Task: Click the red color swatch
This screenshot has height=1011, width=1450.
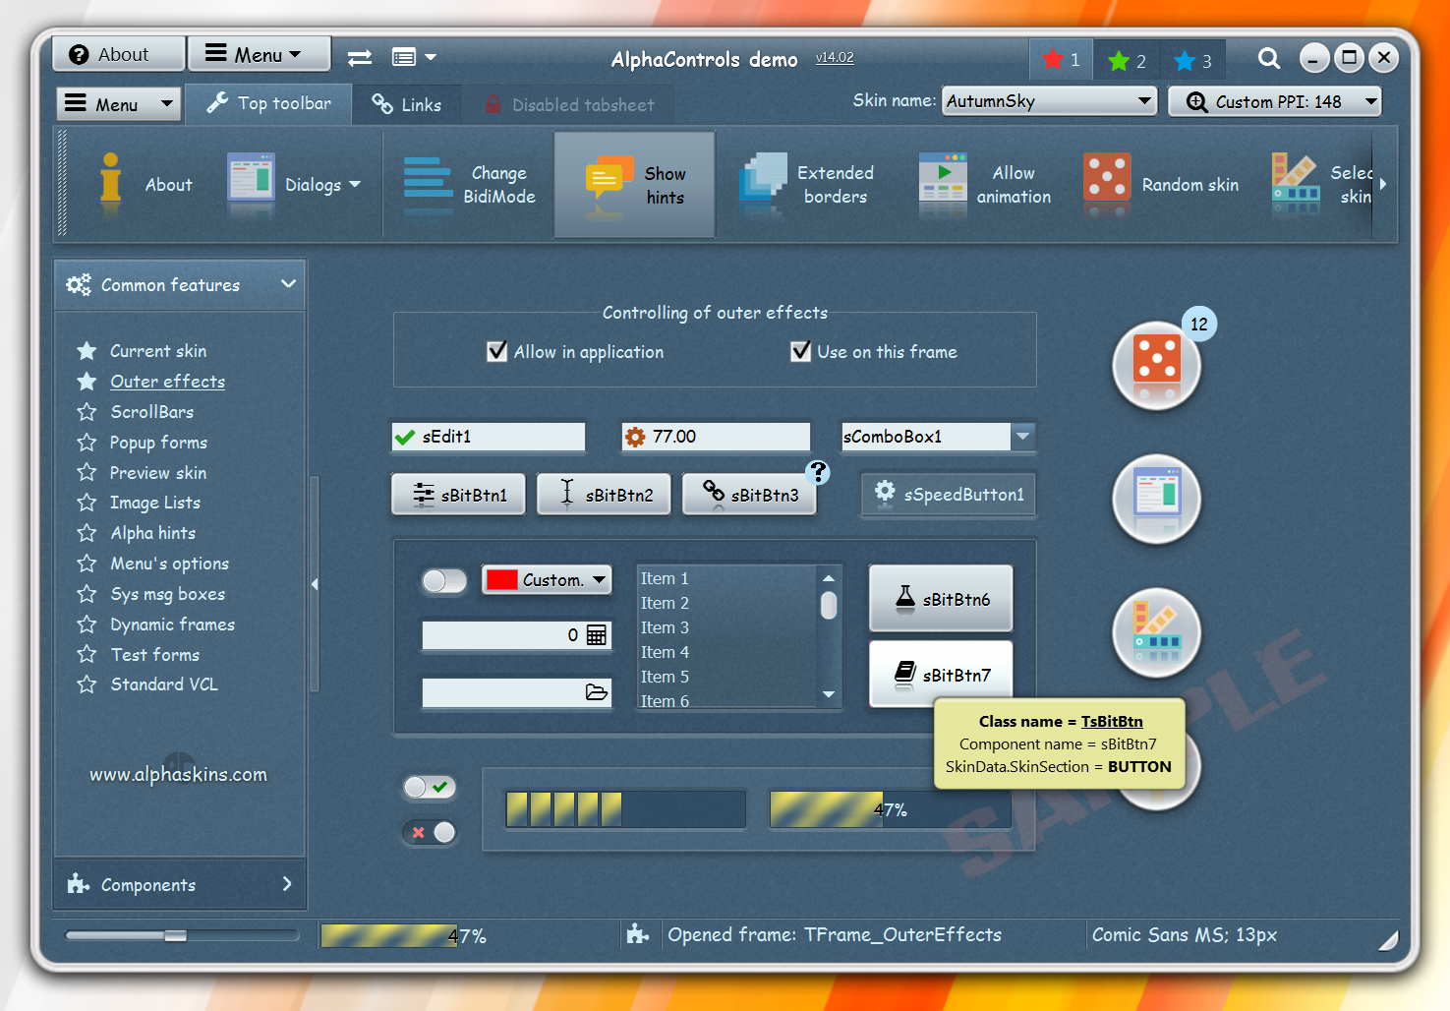Action: coord(502,580)
